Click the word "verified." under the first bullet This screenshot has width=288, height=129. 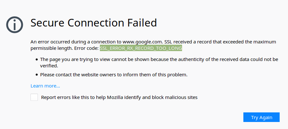[49, 66]
